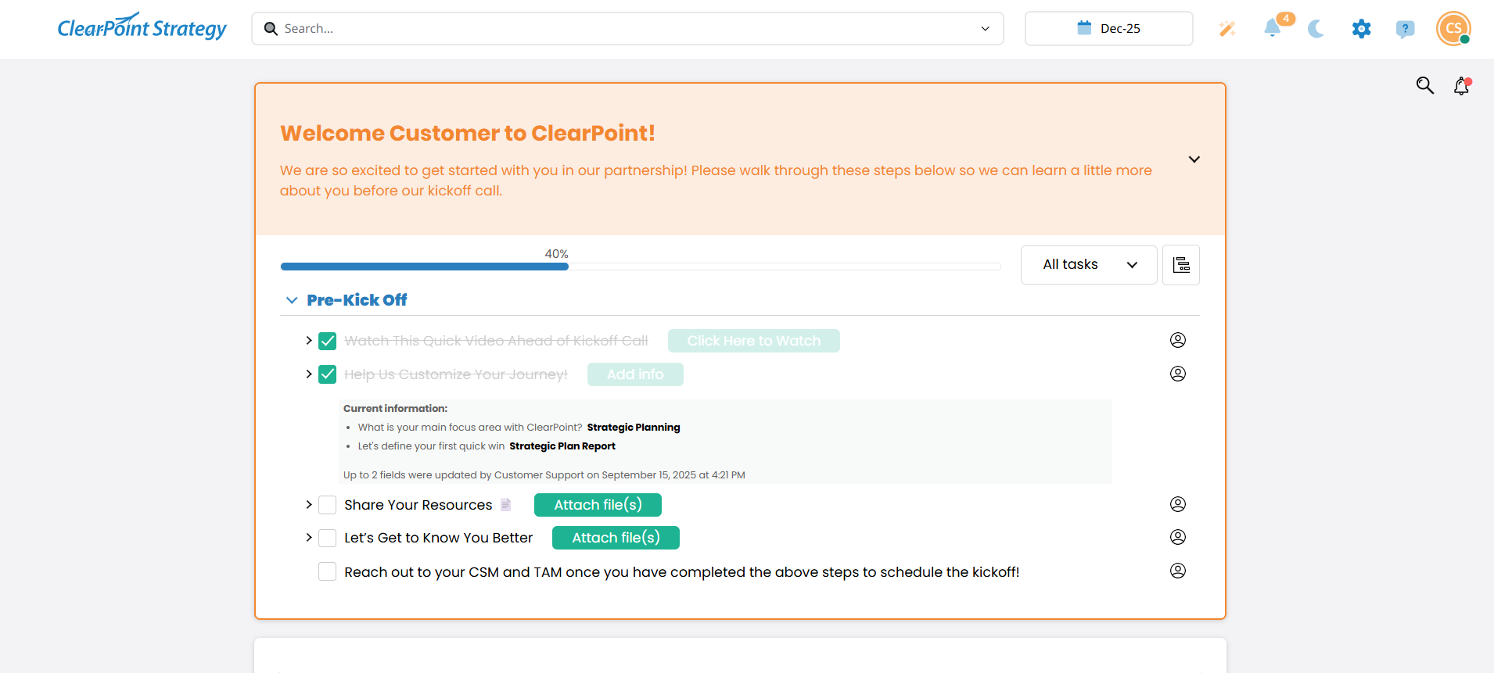Check the Reach out to your CSM checkbox
Screen dimensions: 1494x673
tap(328, 571)
